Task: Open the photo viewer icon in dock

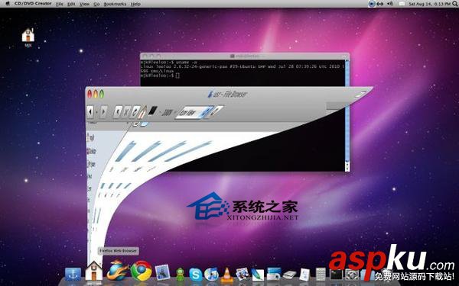Action: click(243, 275)
